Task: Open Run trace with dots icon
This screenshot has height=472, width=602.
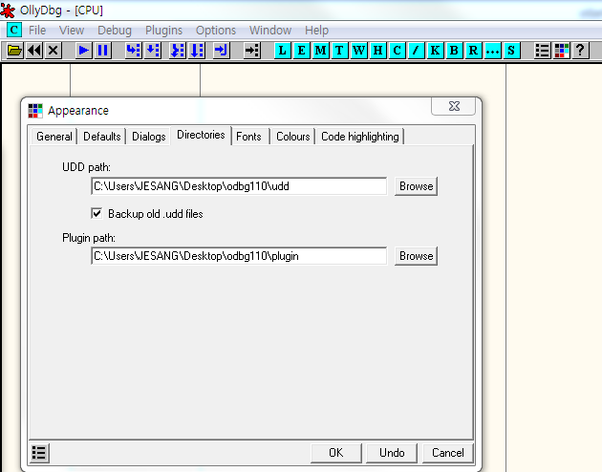Action: 492,51
